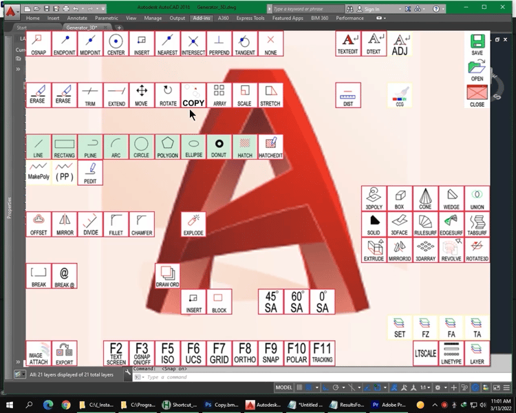Image resolution: width=516 pixels, height=413 pixels.
Task: Select the EXTRUDE 3D tool
Action: 374,251
